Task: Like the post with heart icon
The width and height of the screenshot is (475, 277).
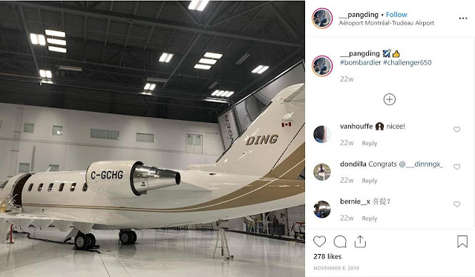Action: click(x=319, y=241)
